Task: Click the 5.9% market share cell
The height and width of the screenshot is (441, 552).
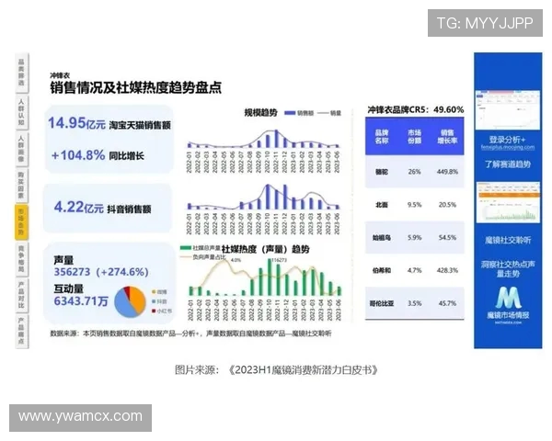Action: click(x=414, y=238)
